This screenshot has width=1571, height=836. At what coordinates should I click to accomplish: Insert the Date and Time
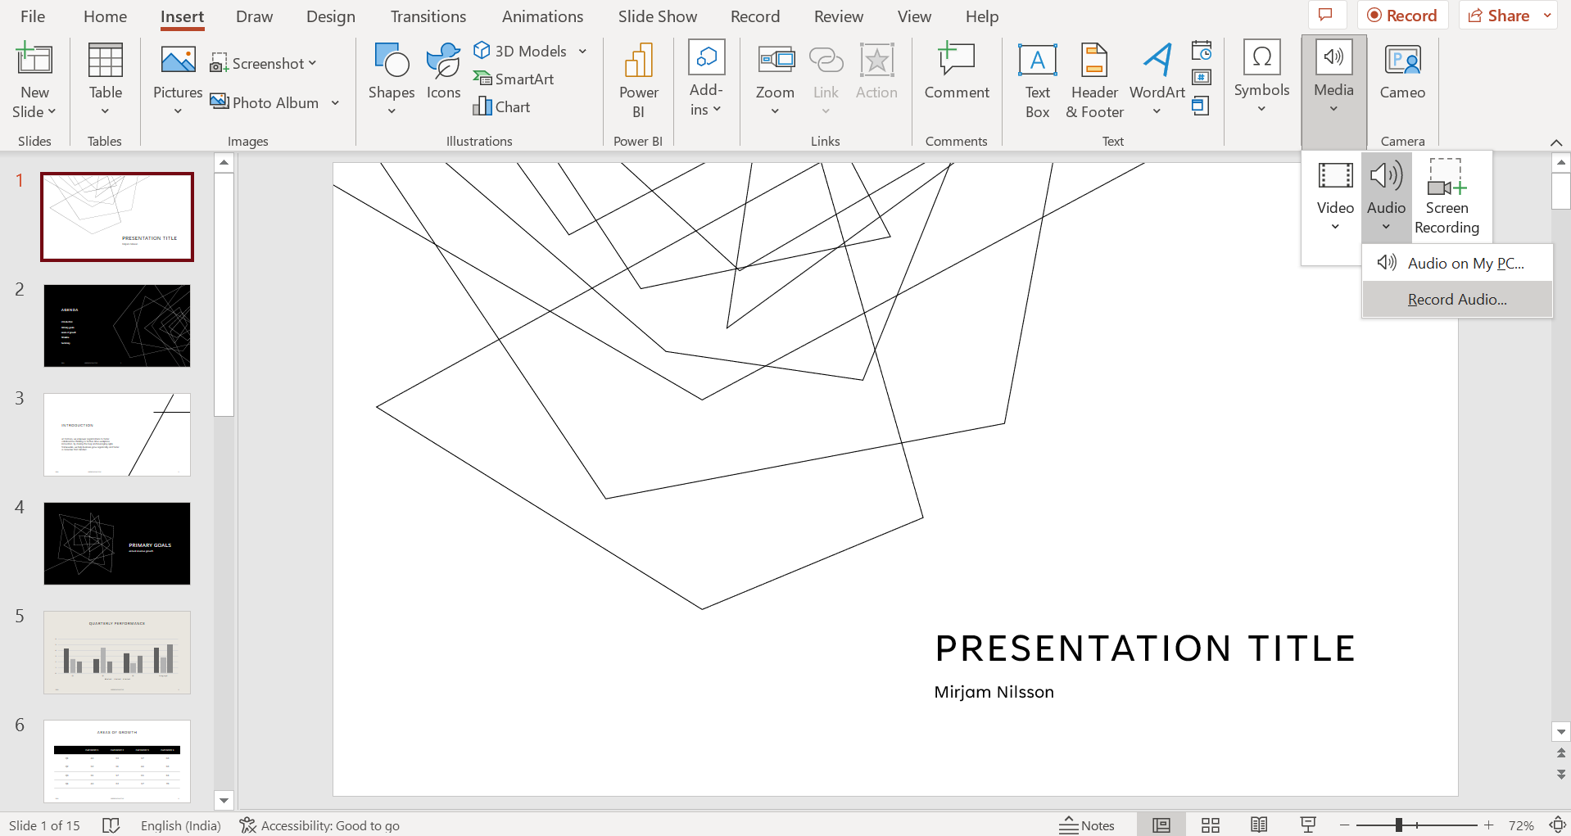[x=1201, y=50]
